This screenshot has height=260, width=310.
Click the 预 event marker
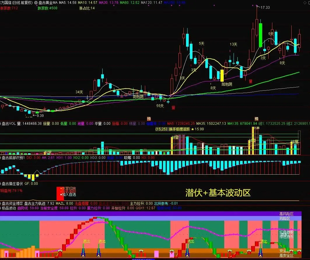tap(149, 119)
